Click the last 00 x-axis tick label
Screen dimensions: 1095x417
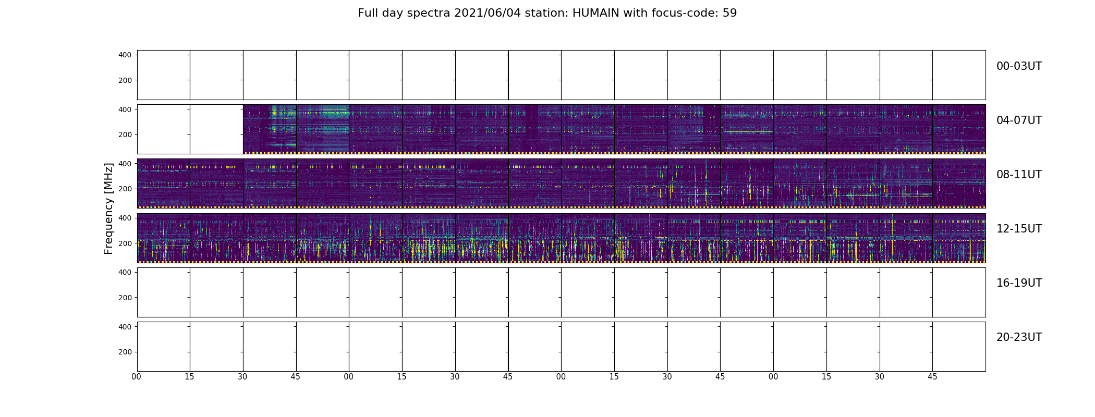point(773,377)
